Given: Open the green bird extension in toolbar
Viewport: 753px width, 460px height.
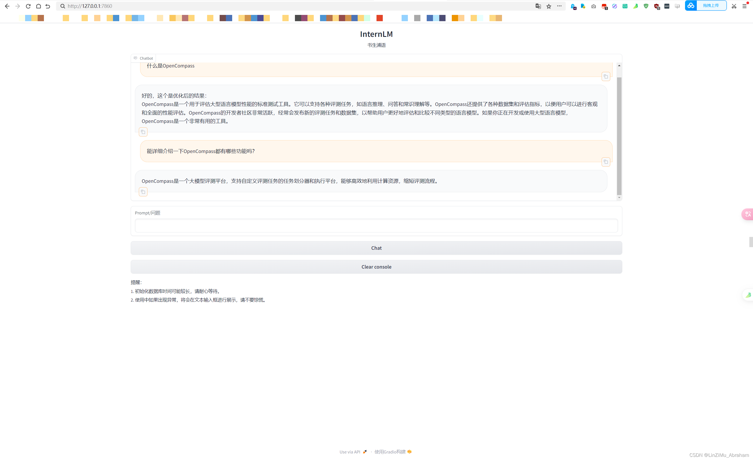Looking at the screenshot, I should tap(636, 6).
